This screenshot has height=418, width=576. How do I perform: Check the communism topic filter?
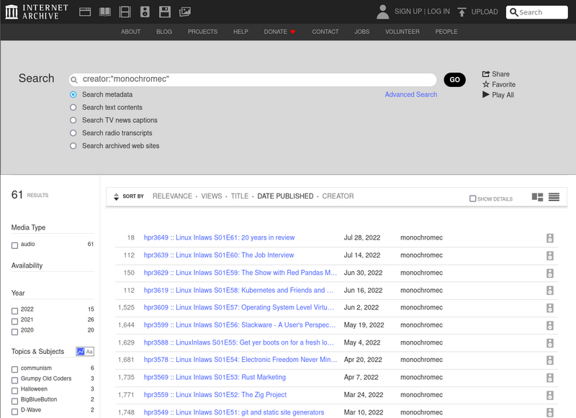[14, 370]
